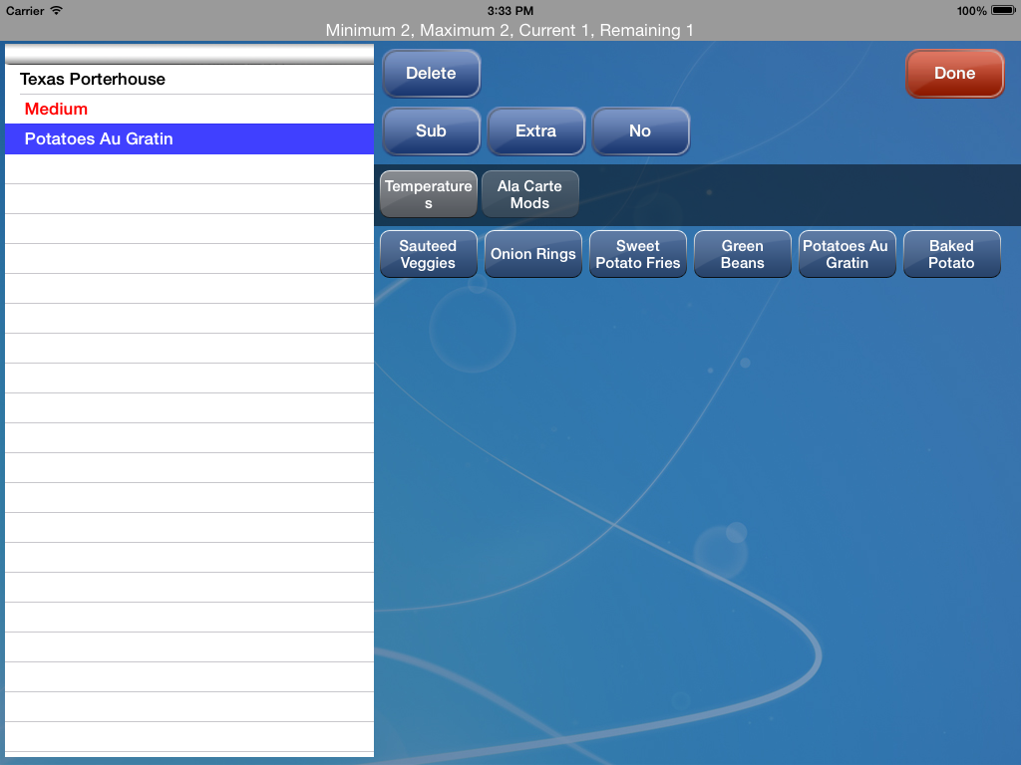Activate the No modifier
The width and height of the screenshot is (1021, 765).
640,130
